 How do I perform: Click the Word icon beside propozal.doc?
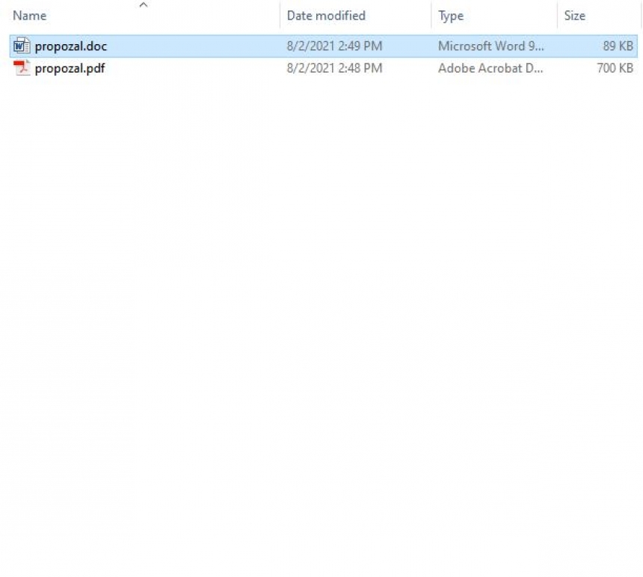22,46
